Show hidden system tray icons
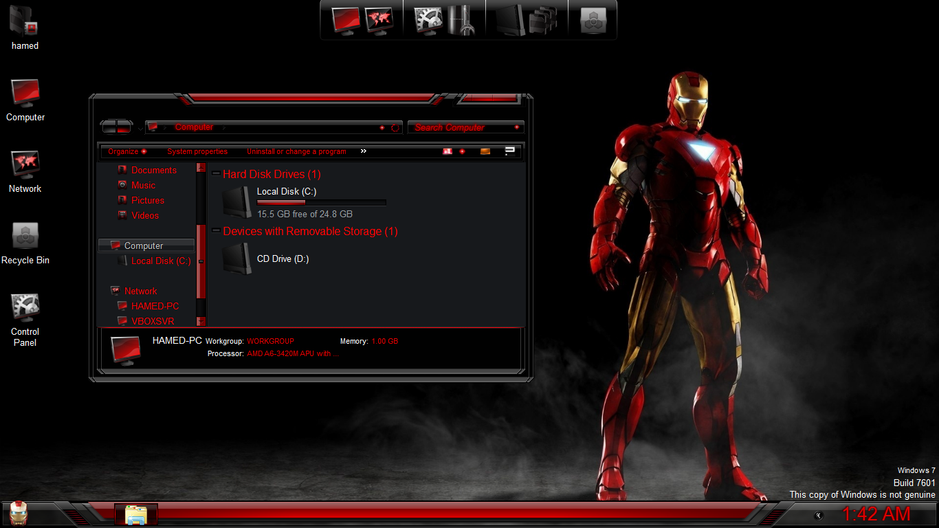The image size is (939, 528). pos(819,516)
